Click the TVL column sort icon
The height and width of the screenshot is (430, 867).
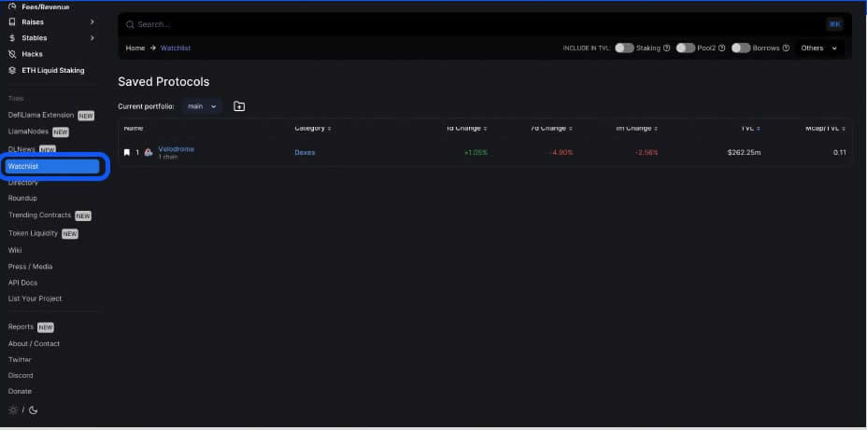pos(759,128)
